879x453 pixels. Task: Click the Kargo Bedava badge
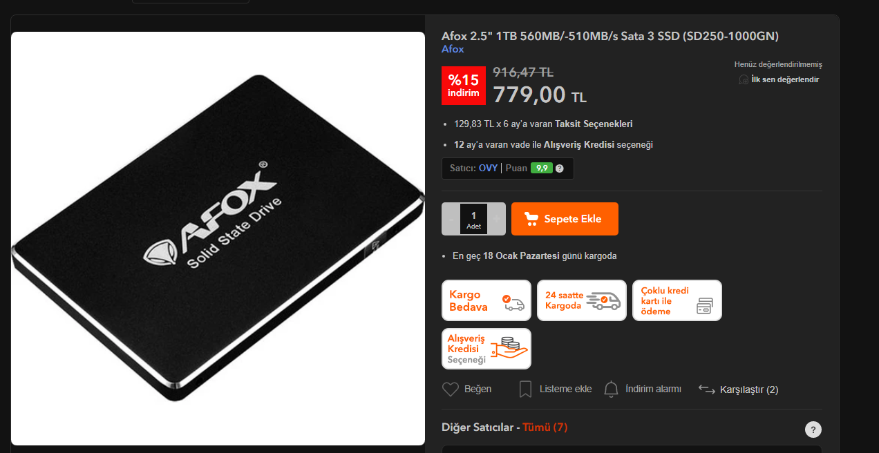pyautogui.click(x=486, y=300)
